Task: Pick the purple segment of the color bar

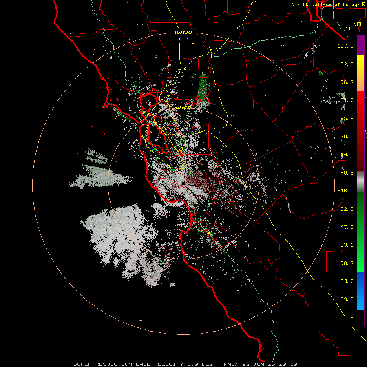Action: 360,45
